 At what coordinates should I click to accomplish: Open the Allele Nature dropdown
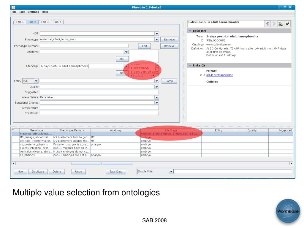[157, 97]
